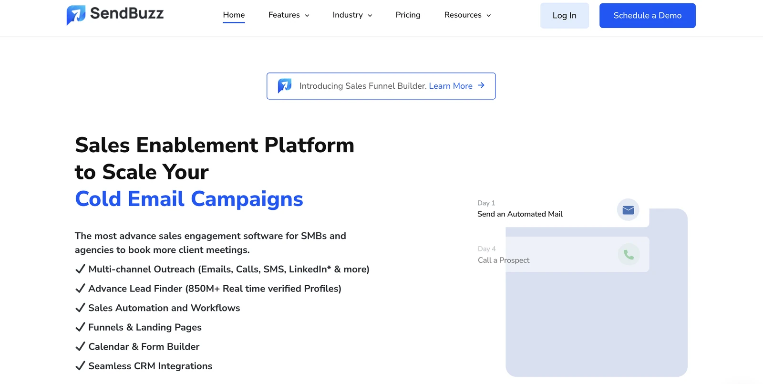Click Advance Lead Finder list item text
Image resolution: width=763 pixels, height=384 pixels.
(215, 289)
